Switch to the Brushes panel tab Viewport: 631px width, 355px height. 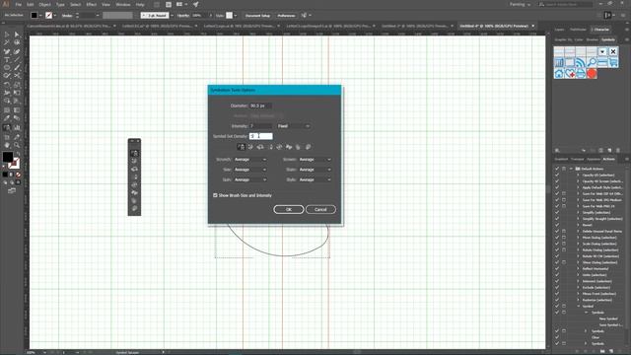(592, 39)
